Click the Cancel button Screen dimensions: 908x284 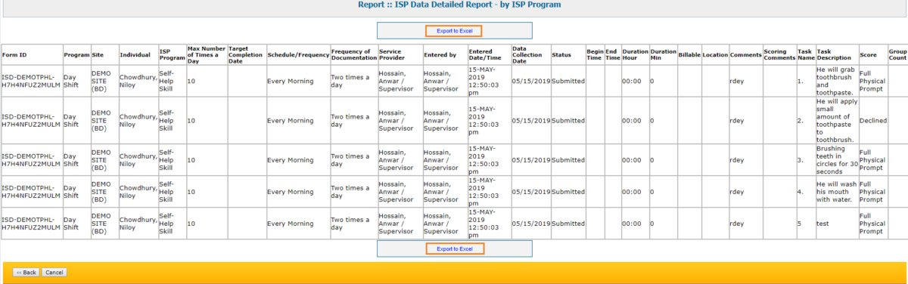(x=54, y=272)
